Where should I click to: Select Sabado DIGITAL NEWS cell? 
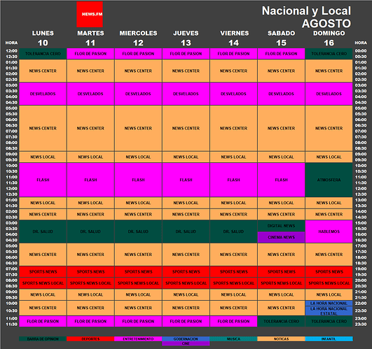click(281, 226)
